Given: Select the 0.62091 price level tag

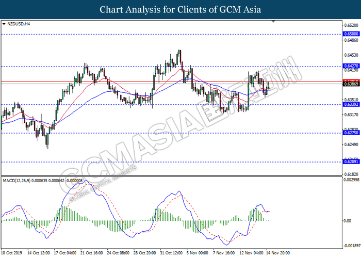Looking at the screenshot, I should (351, 162).
